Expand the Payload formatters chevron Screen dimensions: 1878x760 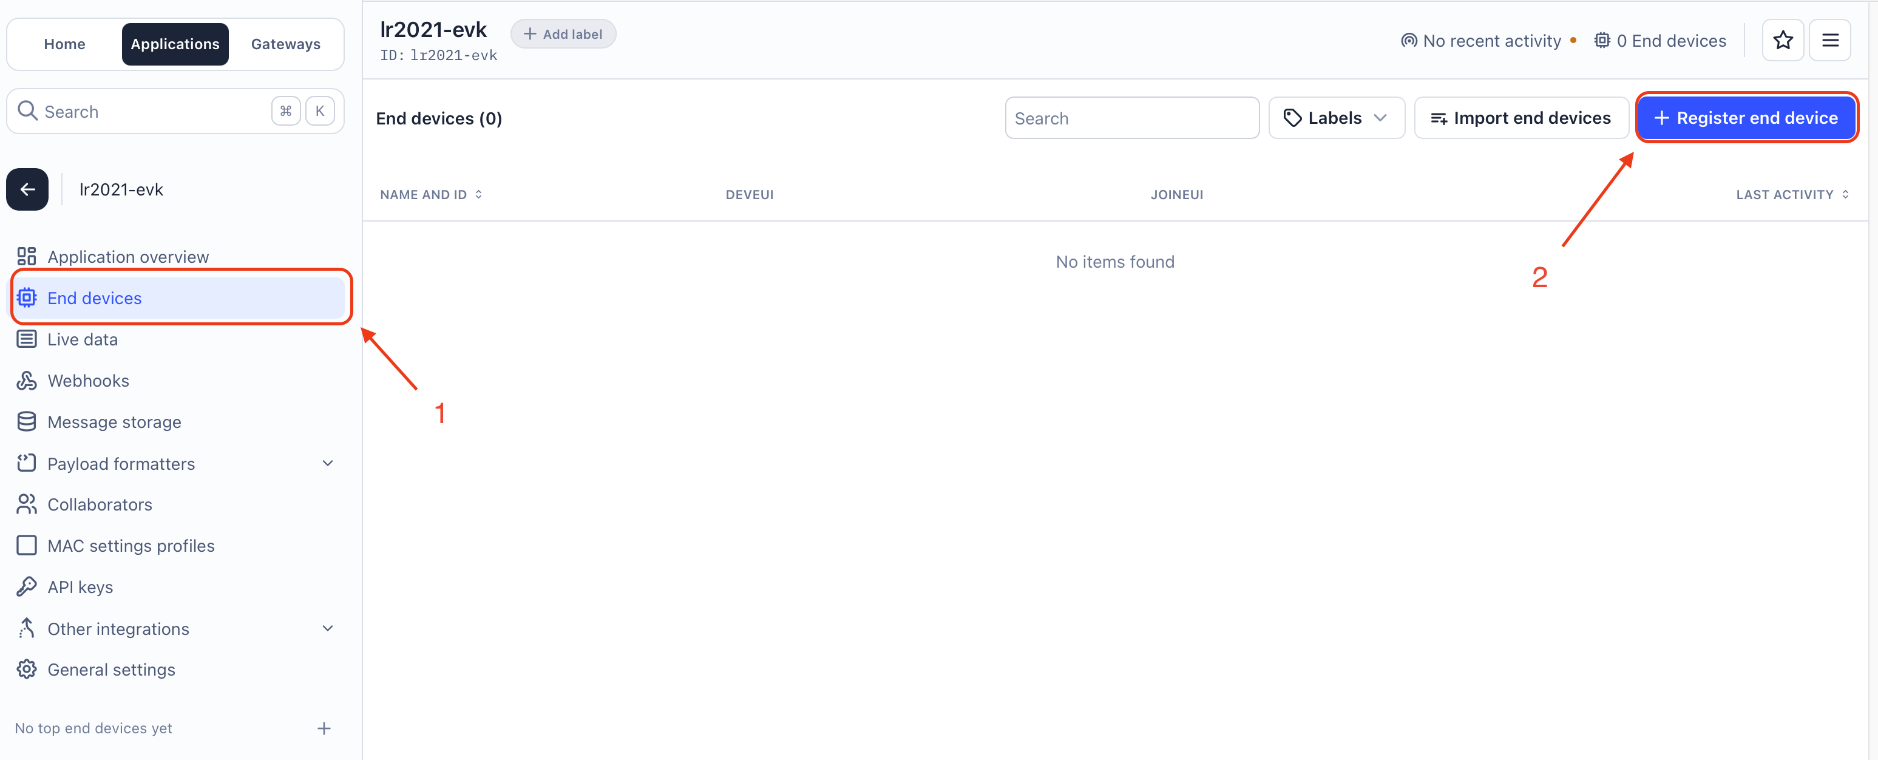pos(327,463)
